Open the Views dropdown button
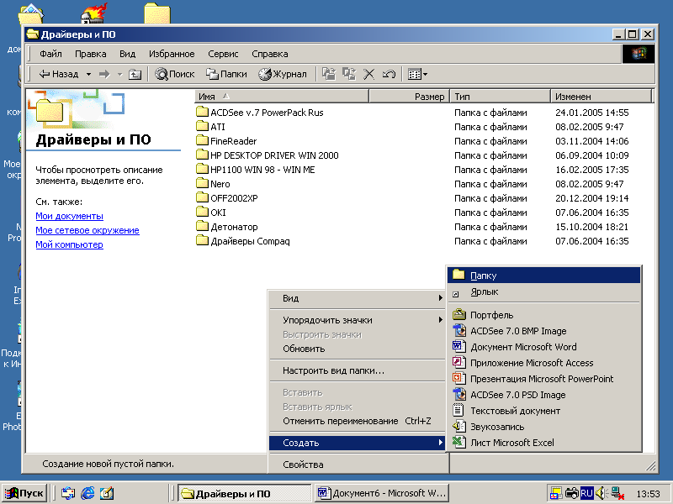The width and height of the screenshot is (673, 504). [x=417, y=74]
